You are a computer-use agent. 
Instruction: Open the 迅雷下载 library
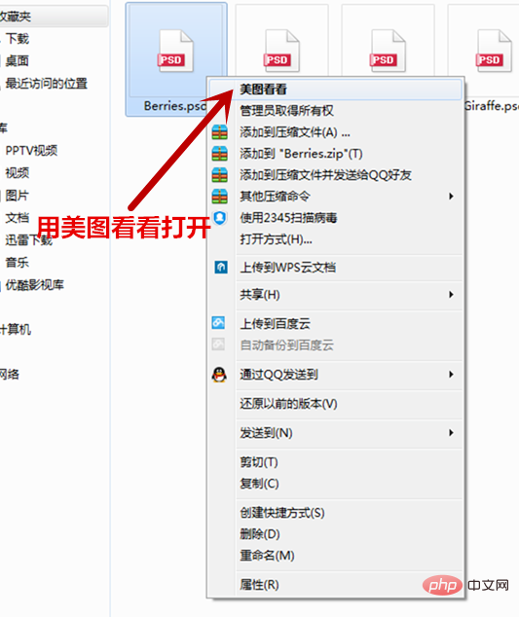pos(29,240)
